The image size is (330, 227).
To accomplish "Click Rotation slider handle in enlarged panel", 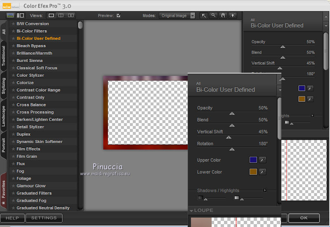I will pyautogui.click(x=232, y=149).
